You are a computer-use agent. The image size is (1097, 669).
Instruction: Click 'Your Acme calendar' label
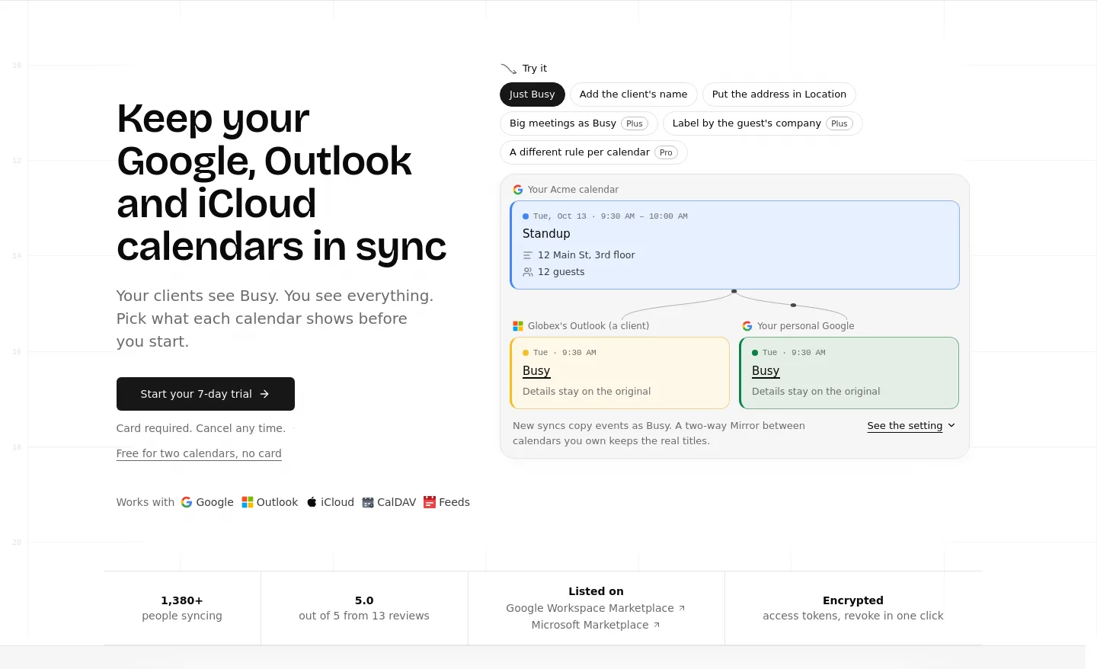point(573,190)
